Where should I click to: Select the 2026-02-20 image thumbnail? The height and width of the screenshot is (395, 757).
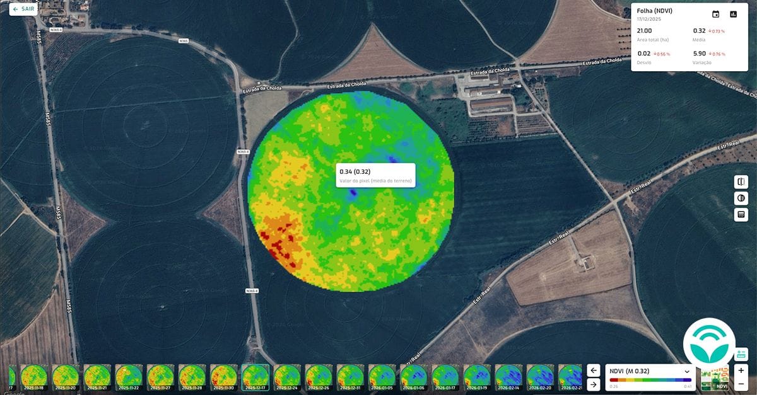[x=540, y=377]
